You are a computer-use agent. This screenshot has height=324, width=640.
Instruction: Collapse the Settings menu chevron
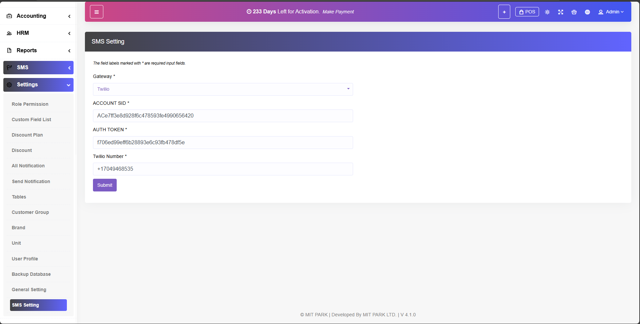pos(69,85)
